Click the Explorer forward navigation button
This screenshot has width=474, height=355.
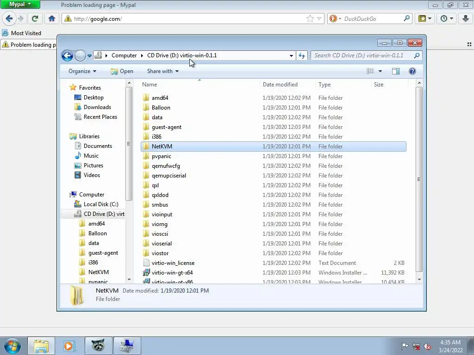tap(80, 55)
